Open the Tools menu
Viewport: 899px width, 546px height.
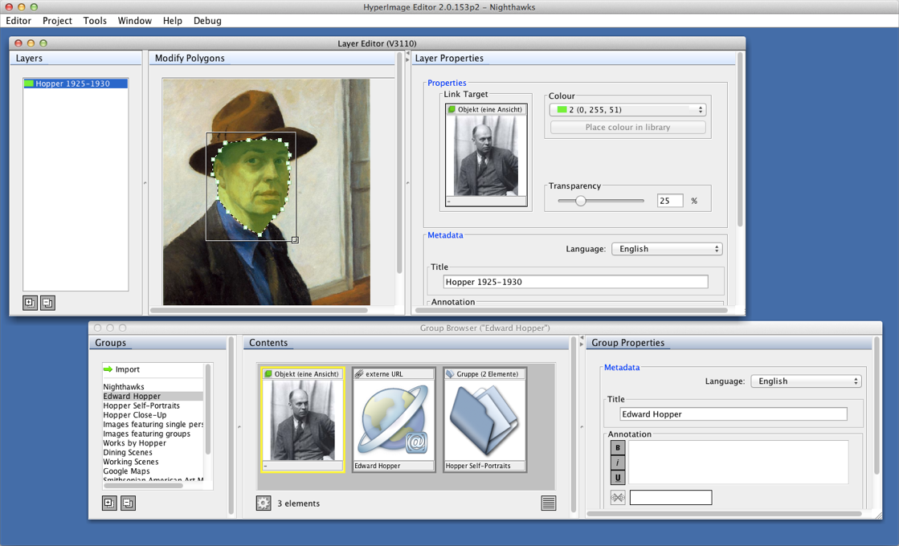[95, 21]
